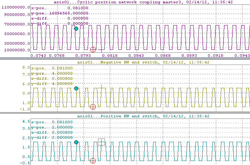Select cyan cursor marker in Negative HW end switch plot

pyautogui.click(x=76, y=88)
